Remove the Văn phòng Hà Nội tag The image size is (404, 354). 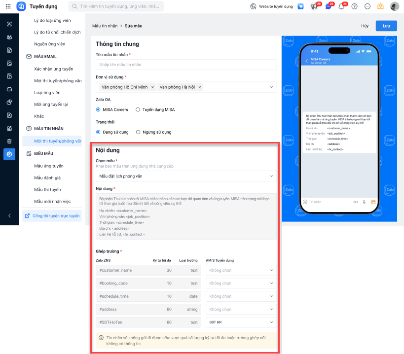[x=199, y=87]
